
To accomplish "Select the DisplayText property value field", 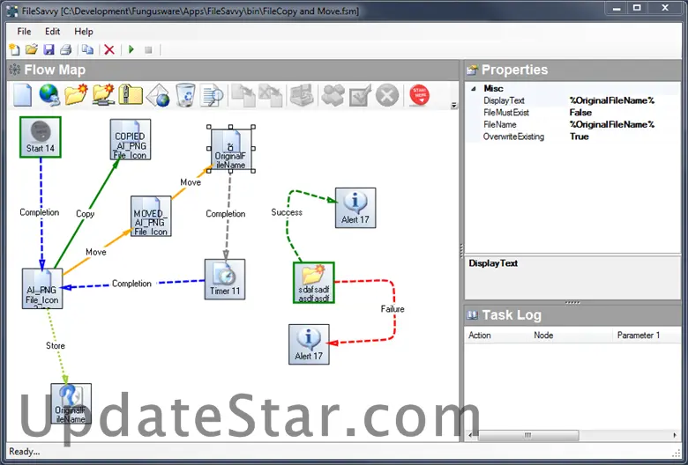I will point(623,100).
